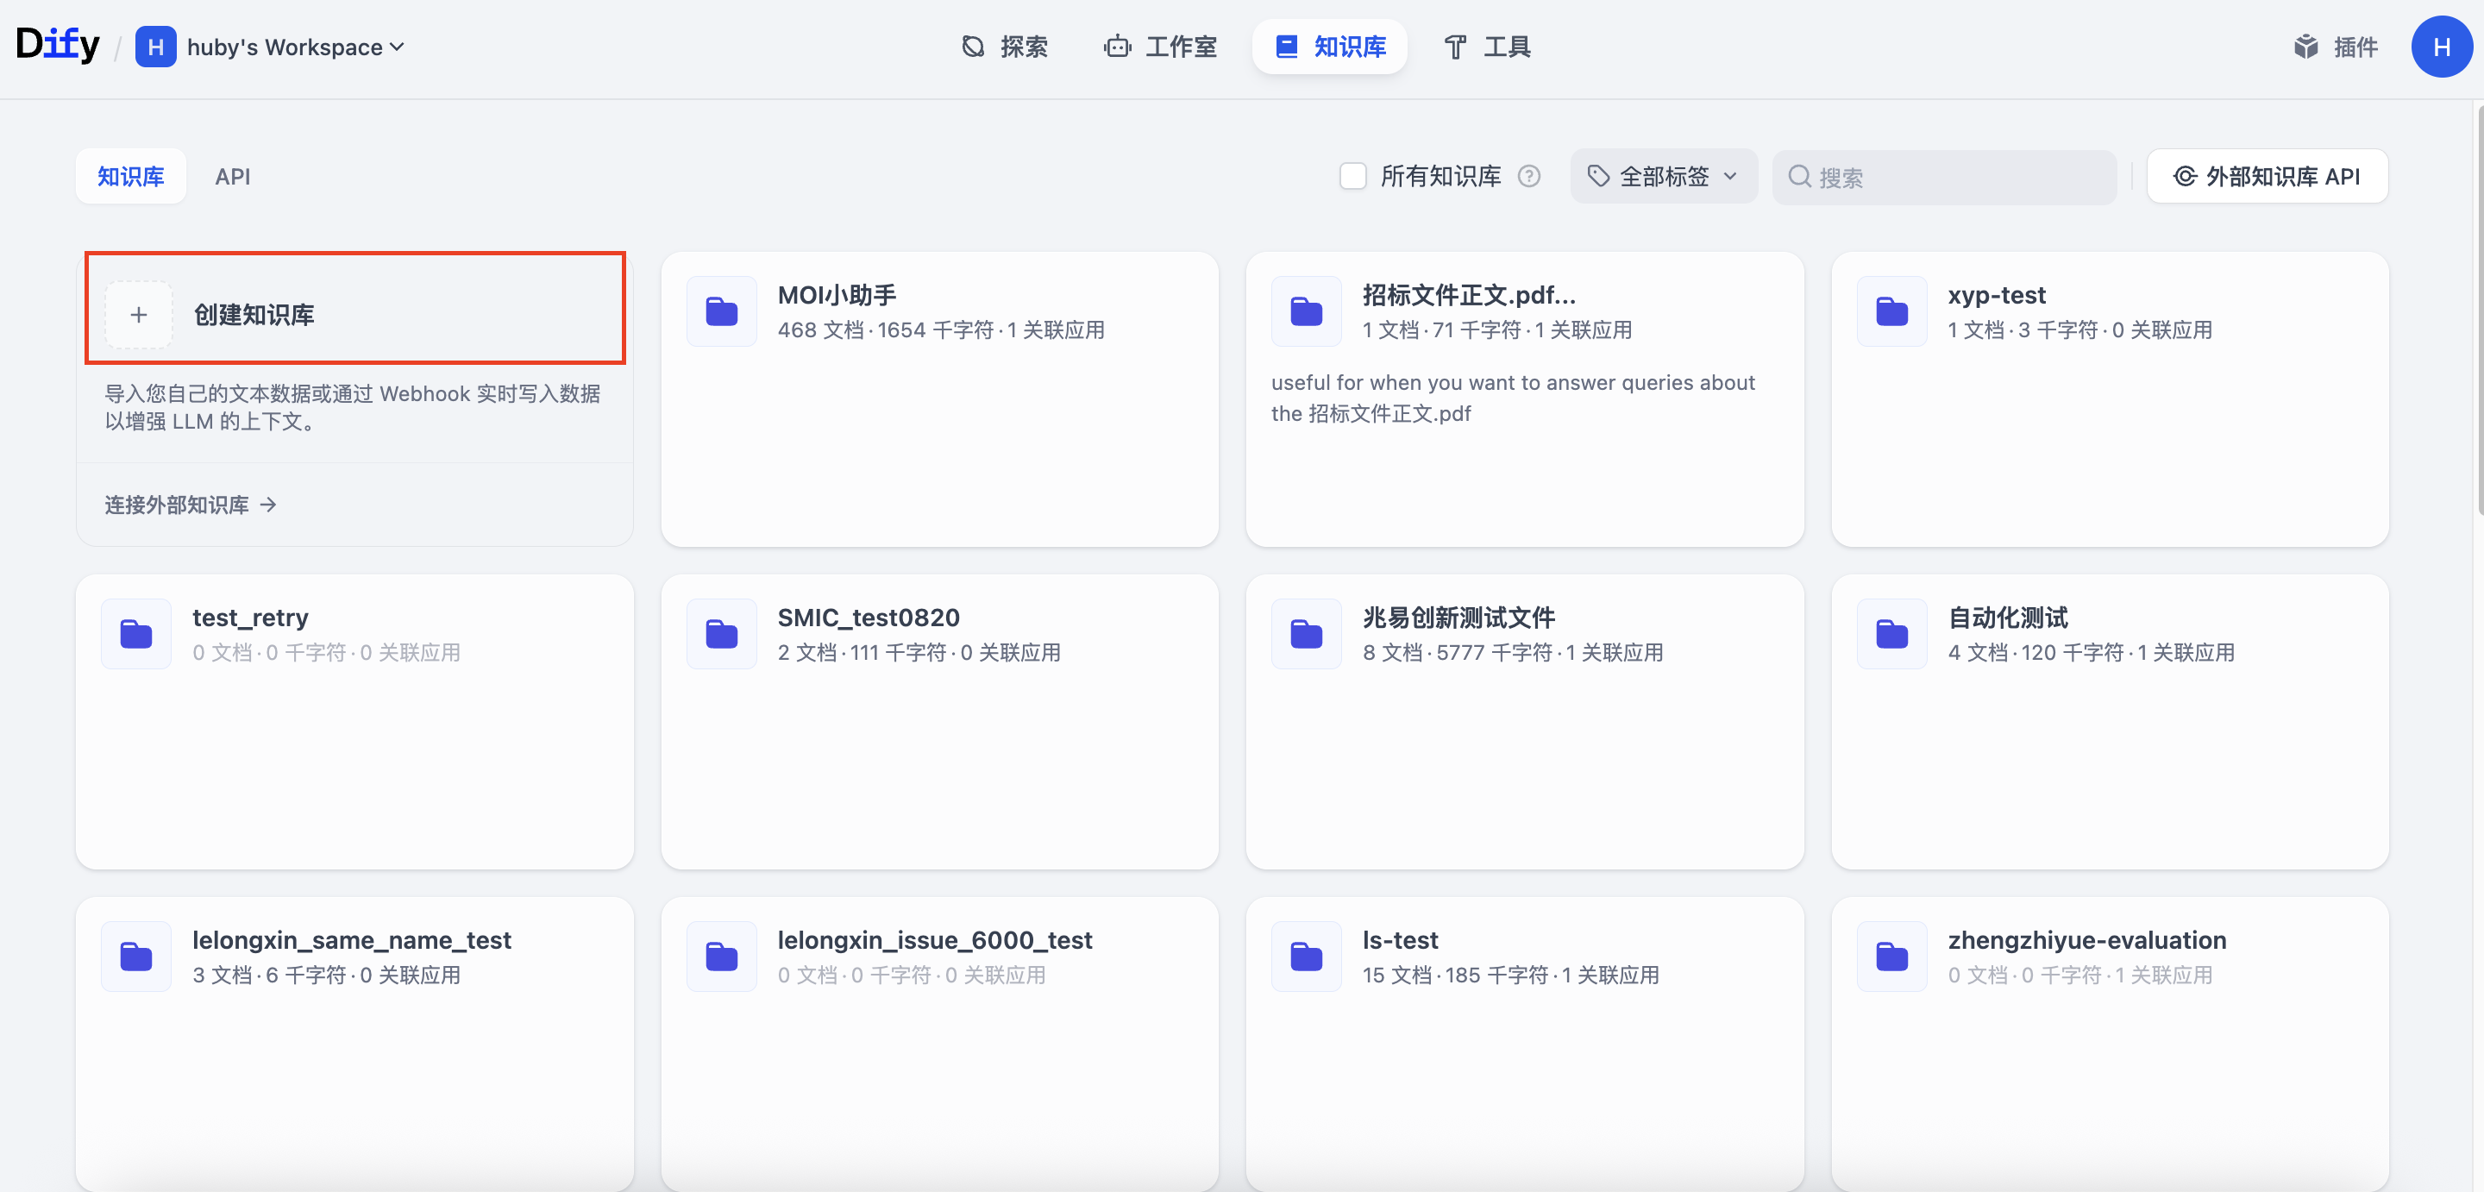
Task: Toggle the 所有知识库 checkbox
Action: coord(1353,177)
